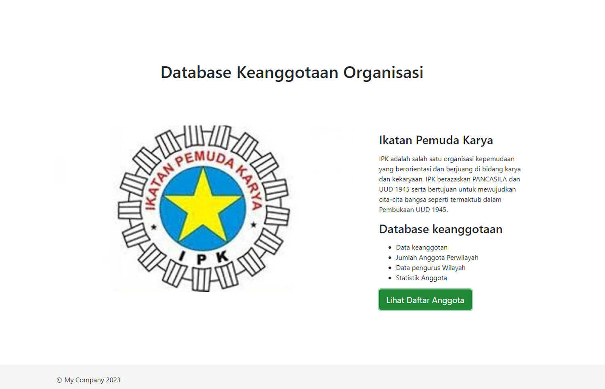Click the bullet point beside Statistik Anggota

[x=390, y=278]
